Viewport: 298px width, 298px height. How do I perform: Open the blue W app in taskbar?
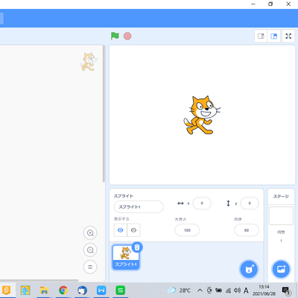click(x=101, y=290)
